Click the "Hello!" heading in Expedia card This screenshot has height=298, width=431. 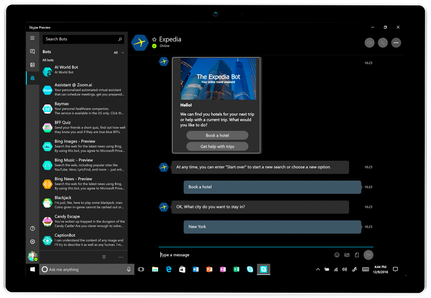pyautogui.click(x=186, y=105)
